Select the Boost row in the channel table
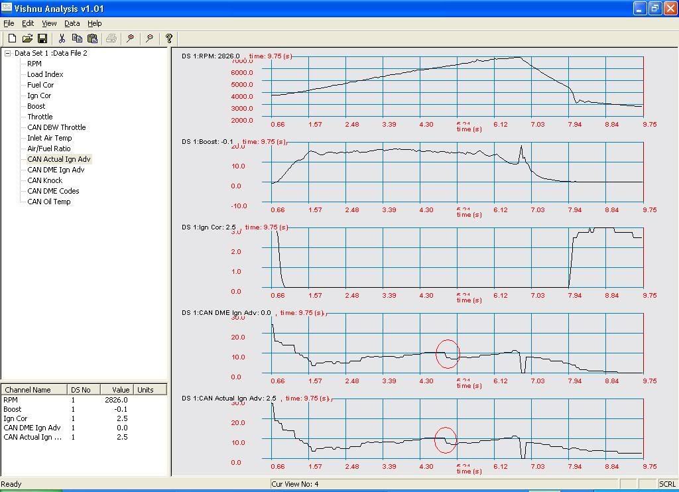Image resolution: width=679 pixels, height=492 pixels. point(84,409)
